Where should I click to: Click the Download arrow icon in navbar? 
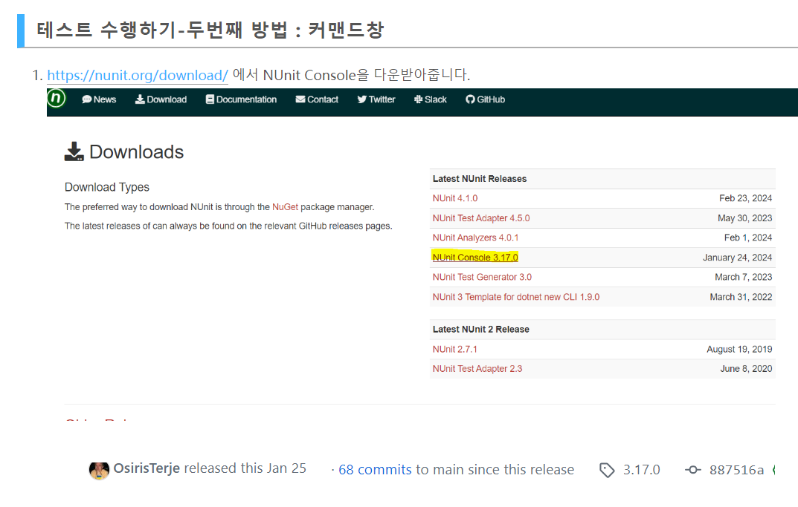140,99
